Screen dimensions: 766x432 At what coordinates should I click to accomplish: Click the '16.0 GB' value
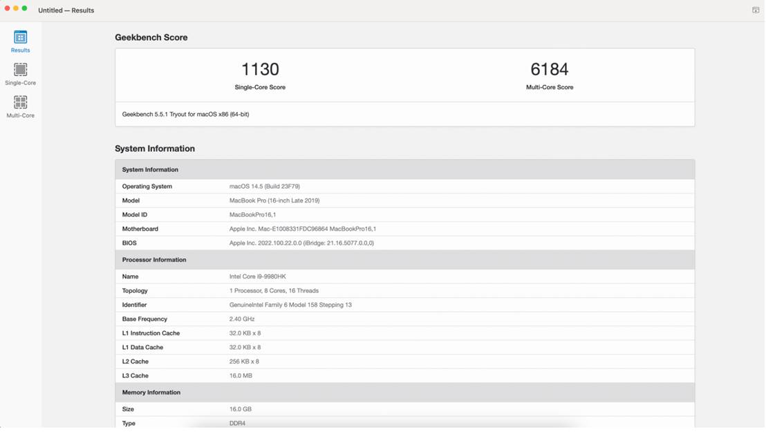click(241, 409)
